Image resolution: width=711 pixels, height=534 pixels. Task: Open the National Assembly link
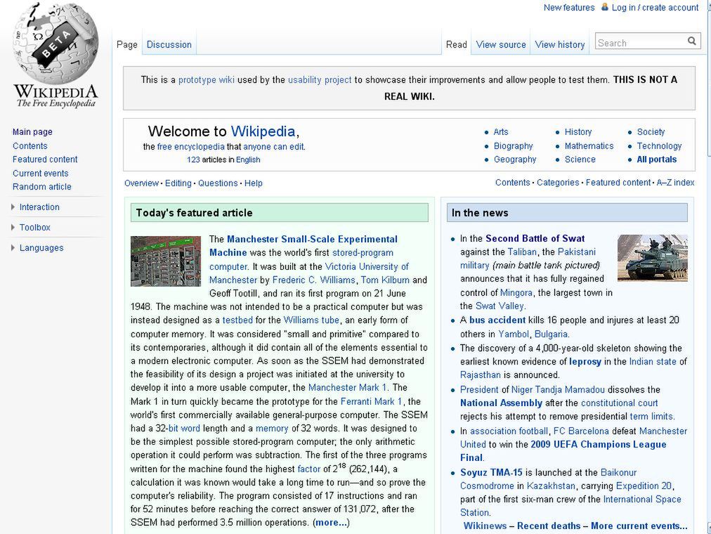pos(501,403)
